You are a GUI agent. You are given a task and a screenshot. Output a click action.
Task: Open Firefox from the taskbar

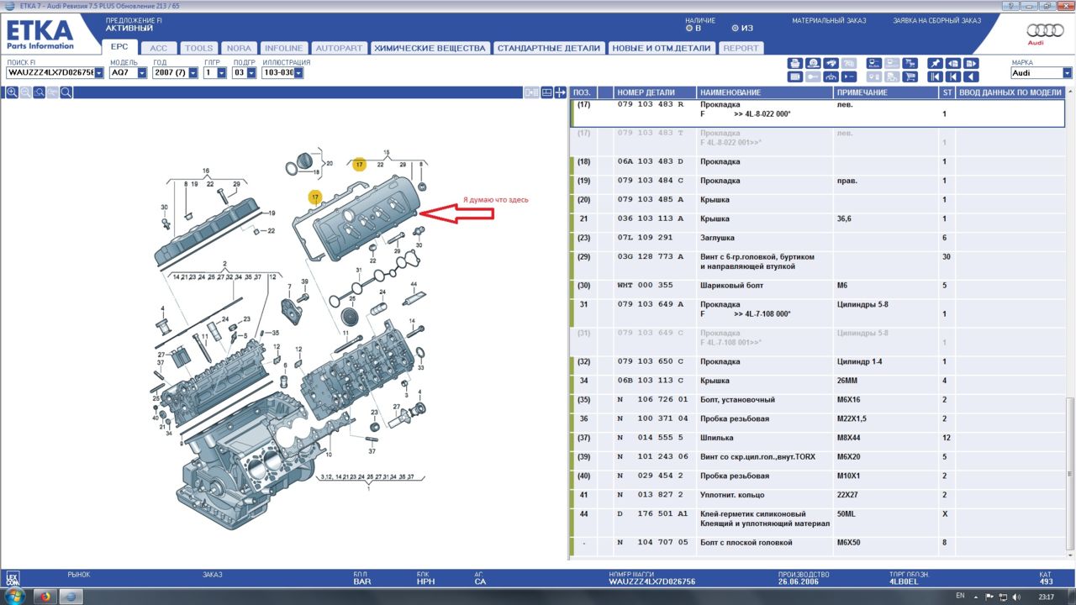[45, 597]
